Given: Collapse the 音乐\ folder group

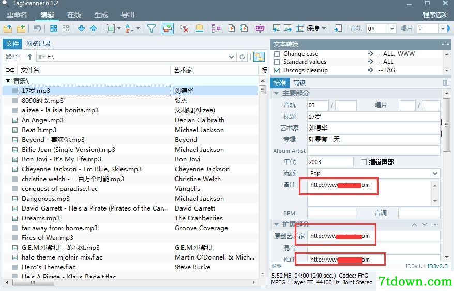Looking at the screenshot, I should (x=8, y=81).
